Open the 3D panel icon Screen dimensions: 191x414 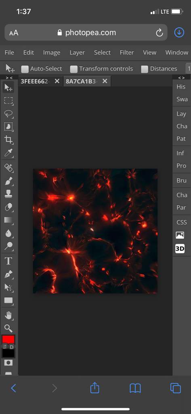[x=180, y=249]
